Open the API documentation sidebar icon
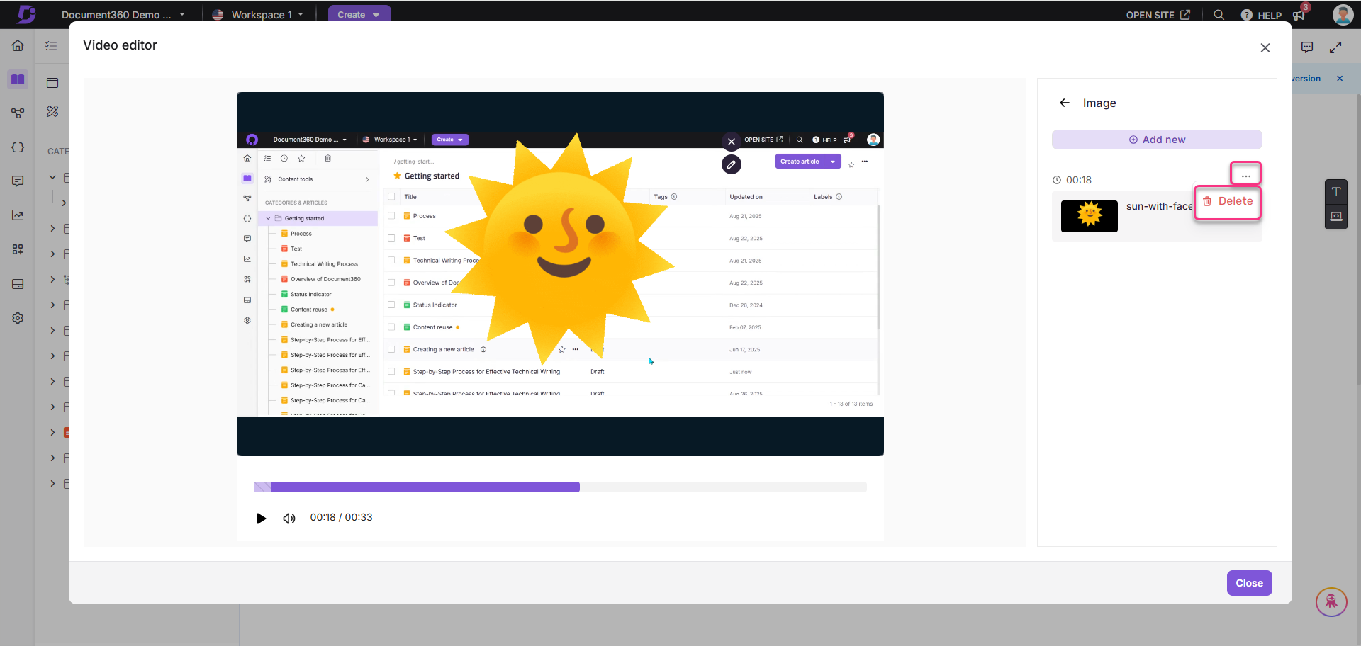 click(18, 113)
